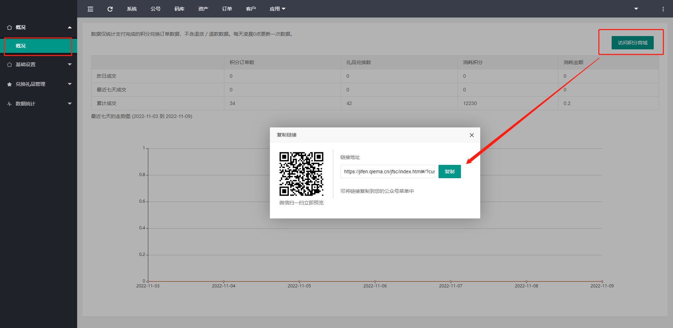
Task: Click the 链接地址 URL input field
Action: click(x=388, y=172)
